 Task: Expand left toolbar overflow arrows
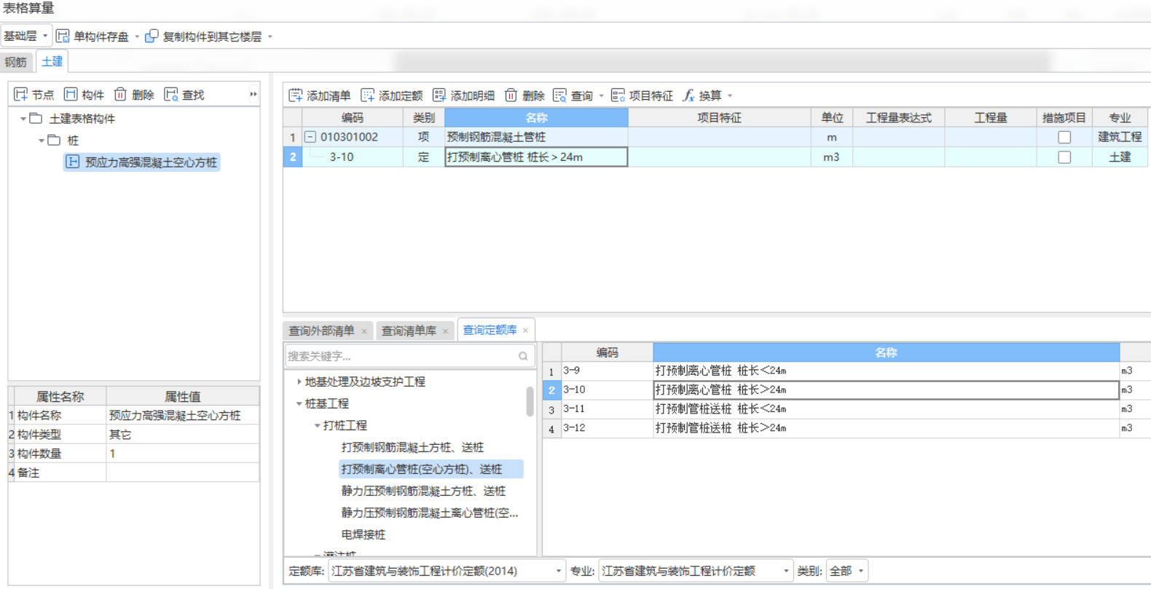[x=253, y=95]
